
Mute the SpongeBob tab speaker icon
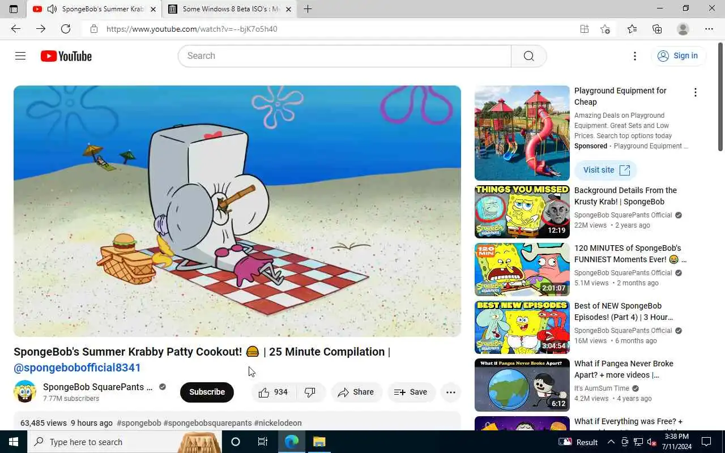[52, 9]
